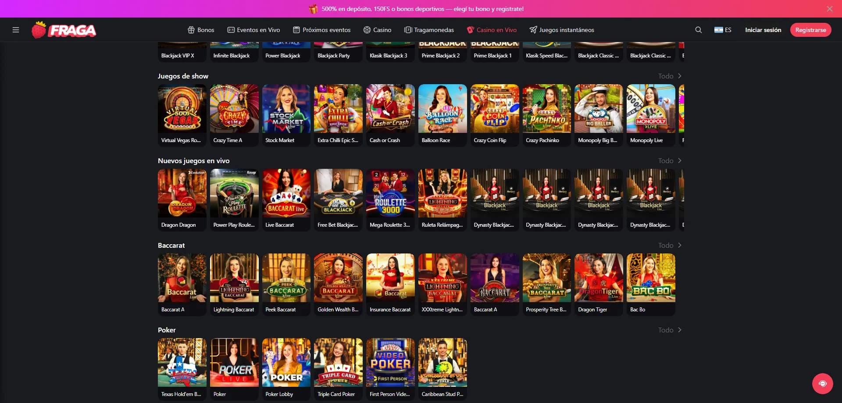Open Balloon Race game
Screen dimensions: 842x403
pyautogui.click(x=442, y=115)
